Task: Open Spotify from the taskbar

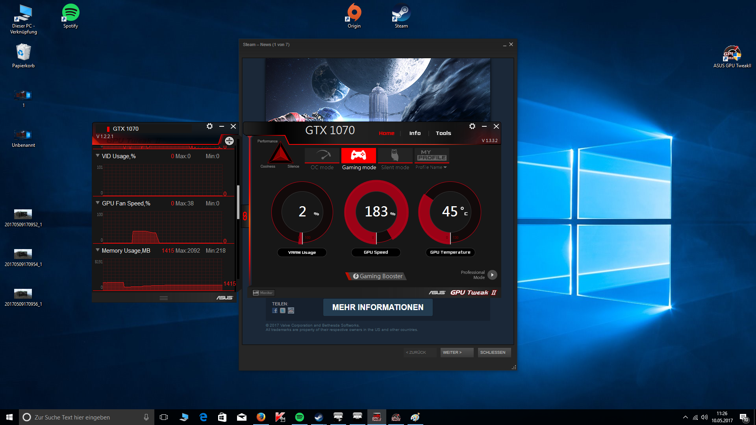Action: coord(299,417)
